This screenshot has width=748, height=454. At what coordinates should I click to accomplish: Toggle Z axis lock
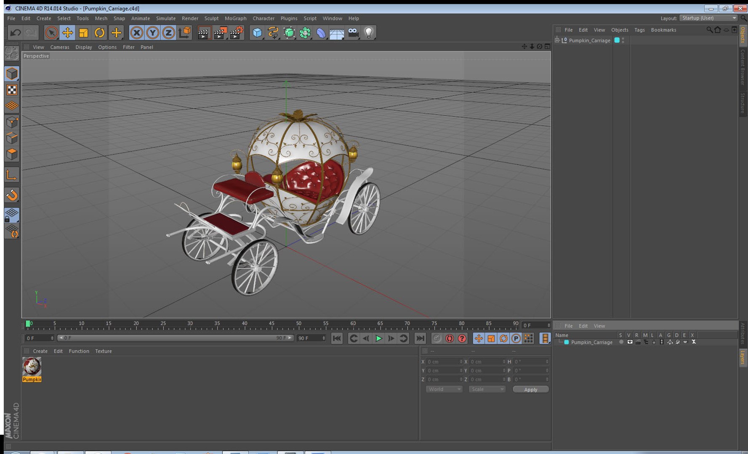point(168,32)
